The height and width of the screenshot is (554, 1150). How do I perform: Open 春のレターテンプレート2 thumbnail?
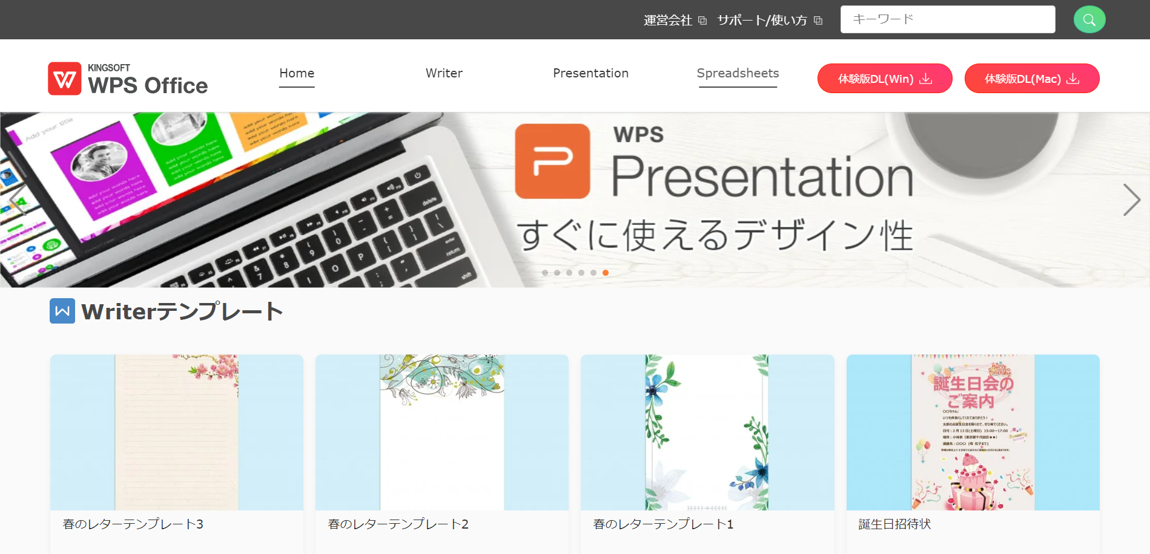click(442, 432)
